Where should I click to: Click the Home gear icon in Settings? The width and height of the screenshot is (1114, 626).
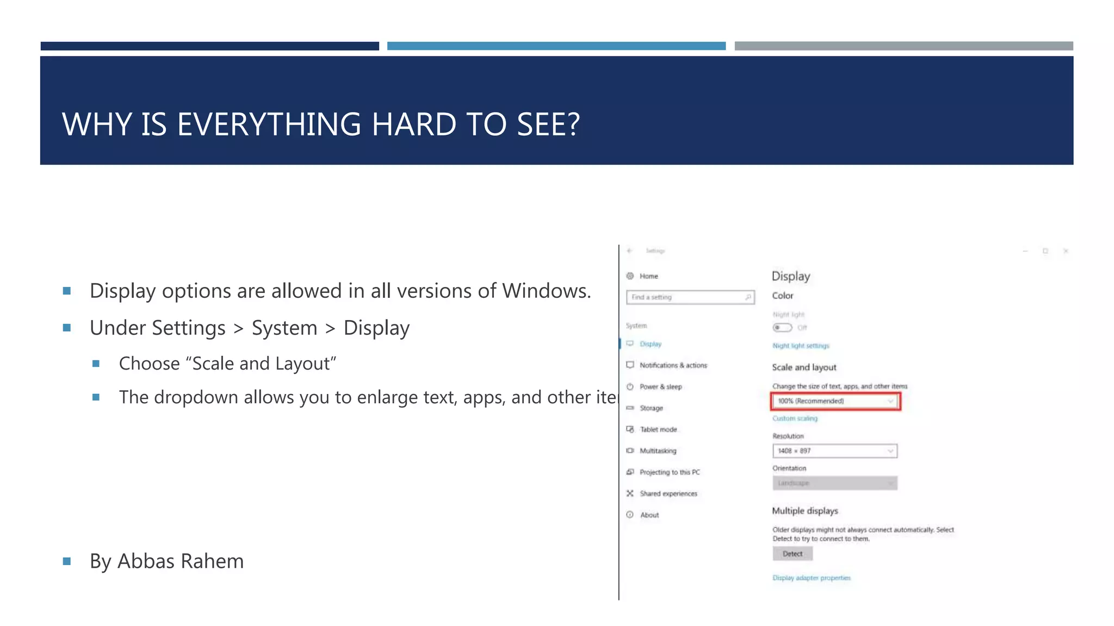pyautogui.click(x=630, y=276)
